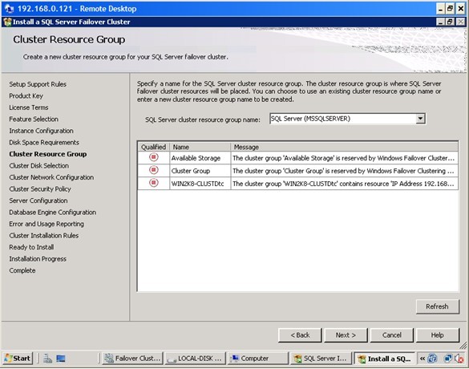The image size is (469, 369).
Task: Click the Cluster Group reserved message text
Action: 343,171
